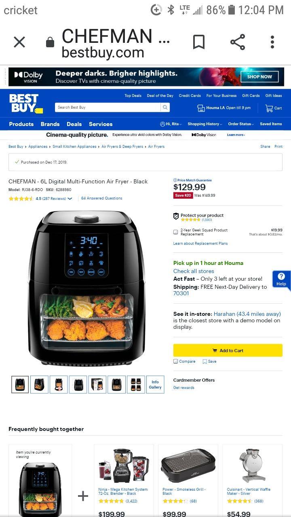Image resolution: width=291 pixels, height=517 pixels.
Task: Tap the share icon in browser bar
Action: pyautogui.click(x=238, y=42)
